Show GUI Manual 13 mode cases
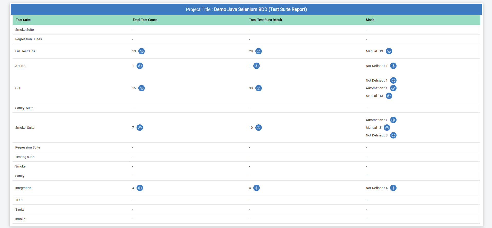This screenshot has height=228, width=492. click(x=389, y=96)
